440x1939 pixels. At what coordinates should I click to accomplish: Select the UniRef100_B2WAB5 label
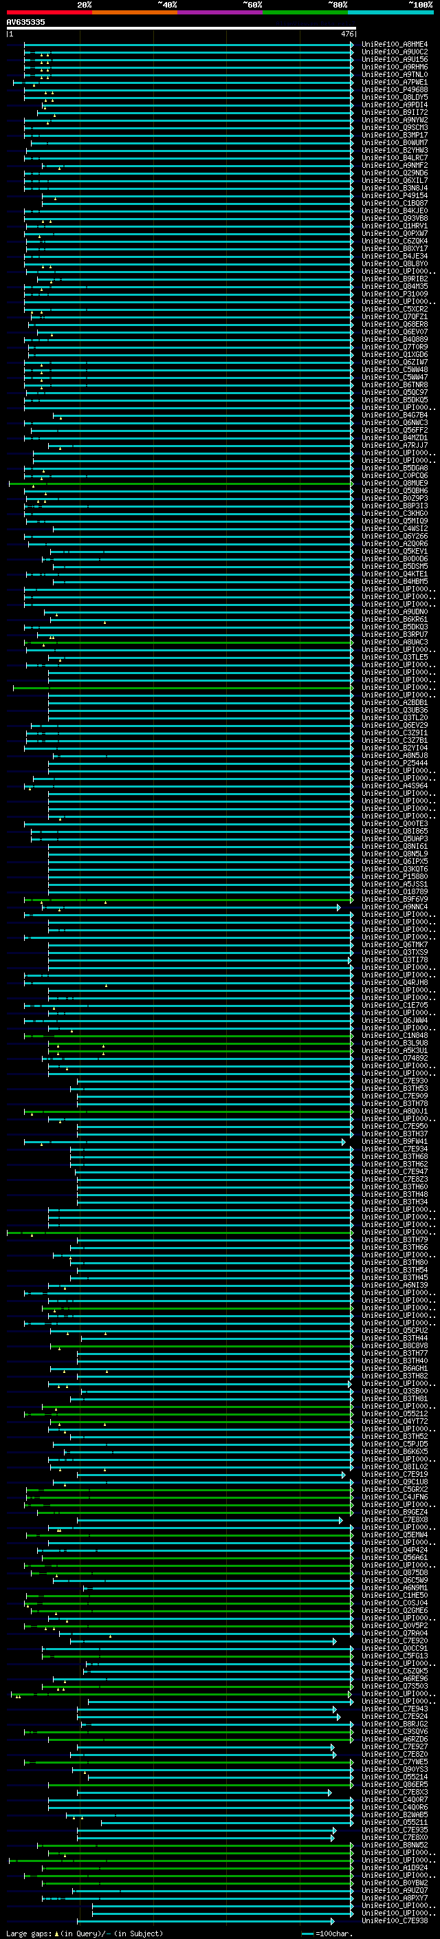[395, 1816]
